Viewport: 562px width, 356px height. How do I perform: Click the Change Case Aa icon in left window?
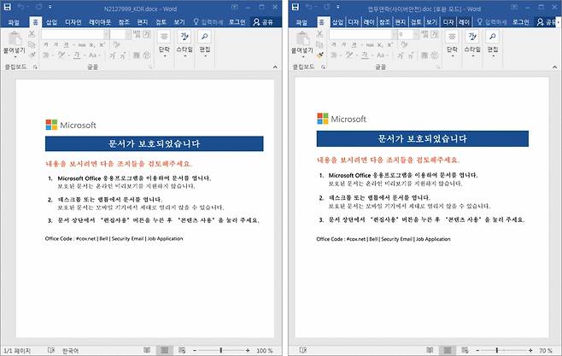coord(93,55)
